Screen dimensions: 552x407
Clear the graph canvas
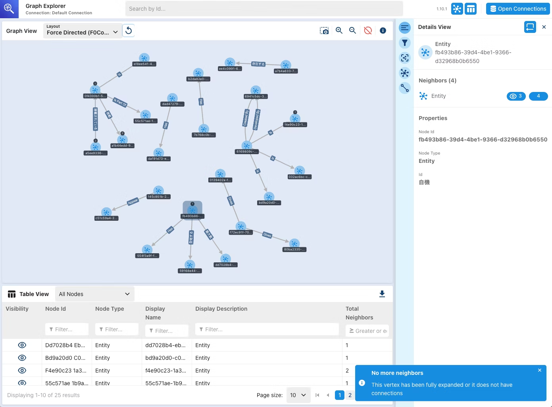[x=368, y=31]
